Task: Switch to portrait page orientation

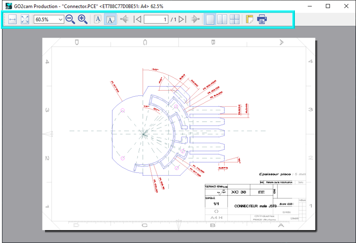Action: [x=98, y=19]
